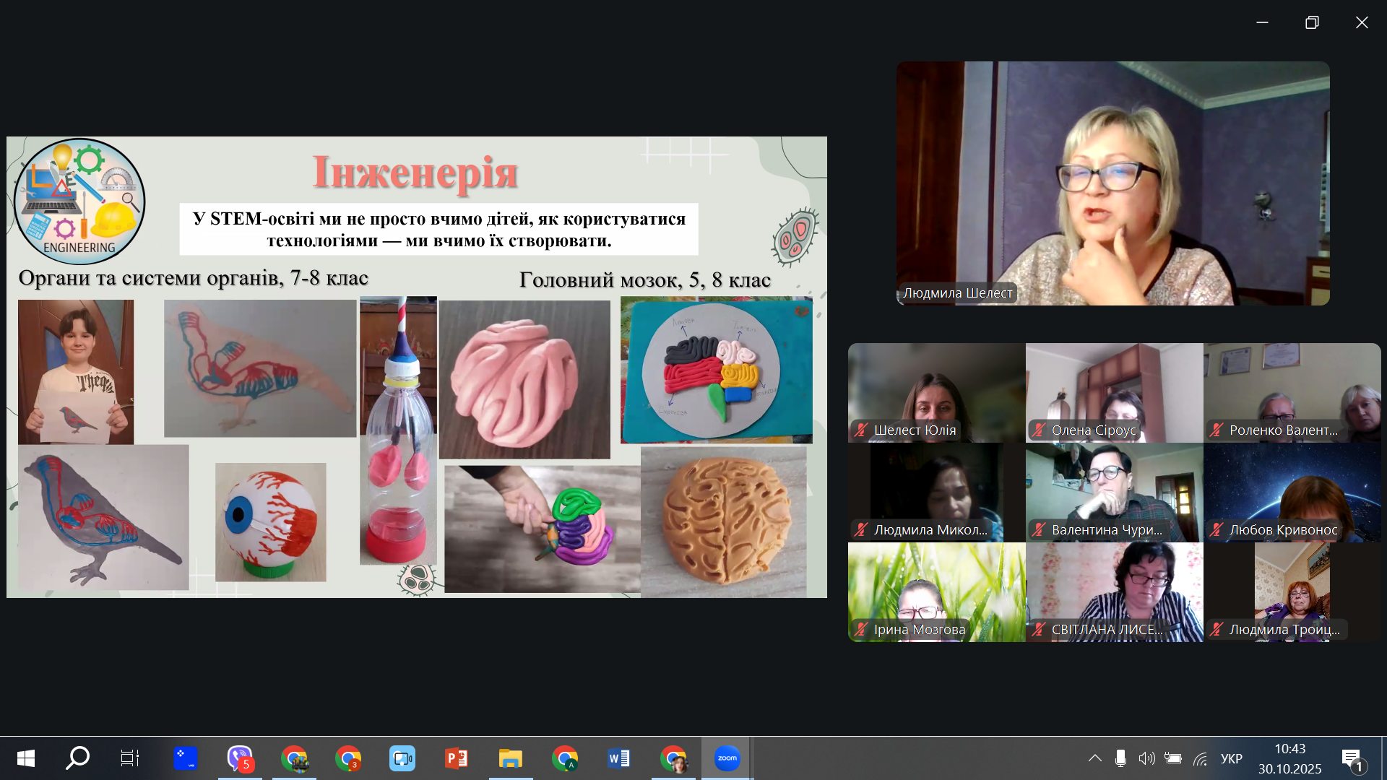Open the Wi-Fi network tray icon
1387x780 pixels.
pyautogui.click(x=1200, y=758)
